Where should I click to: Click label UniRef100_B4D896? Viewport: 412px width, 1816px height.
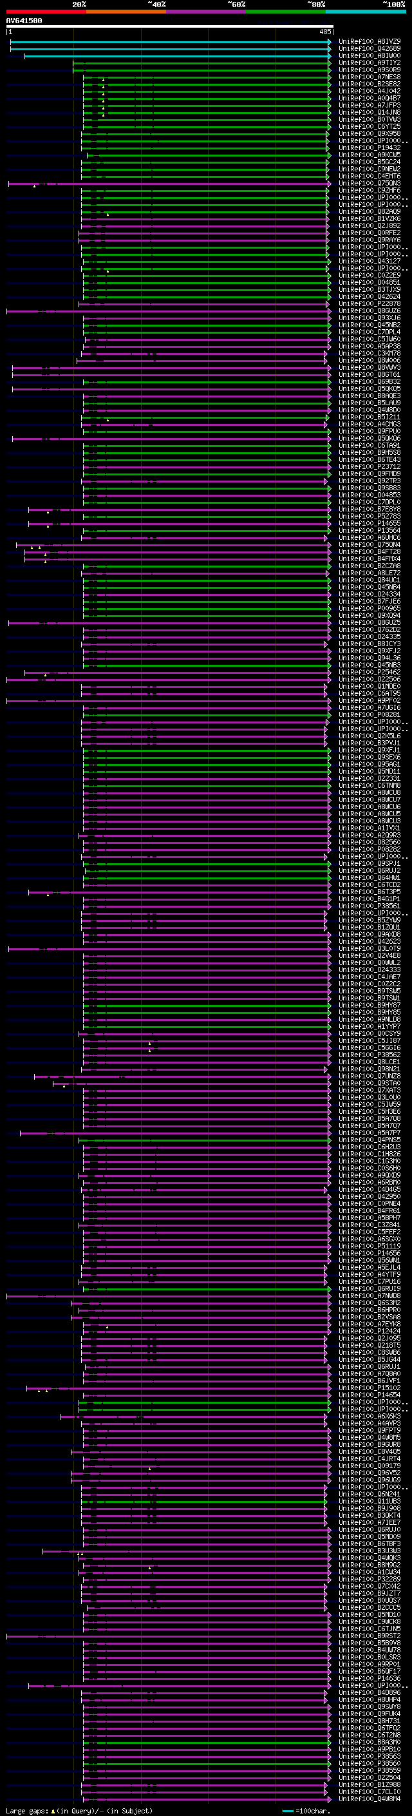(x=370, y=1692)
